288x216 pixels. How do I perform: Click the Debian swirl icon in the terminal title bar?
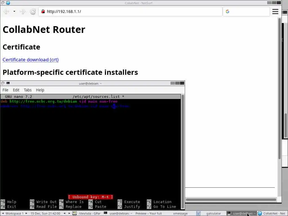pyautogui.click(x=3, y=83)
